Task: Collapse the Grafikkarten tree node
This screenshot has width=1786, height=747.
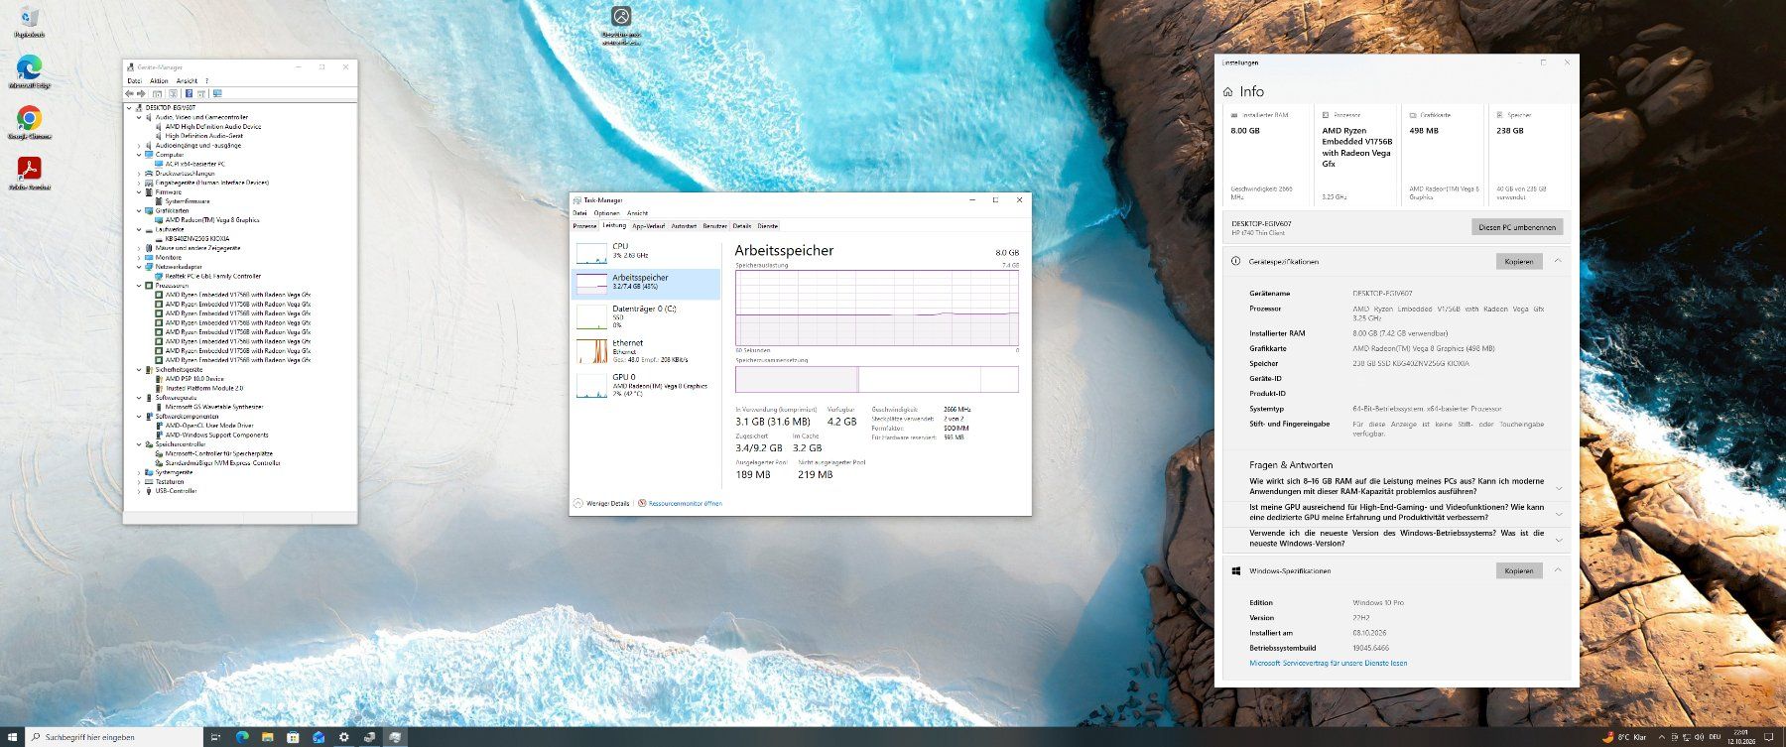Action: (139, 211)
